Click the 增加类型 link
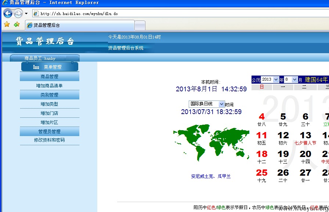This screenshot has height=212, width=329. [x=49, y=104]
